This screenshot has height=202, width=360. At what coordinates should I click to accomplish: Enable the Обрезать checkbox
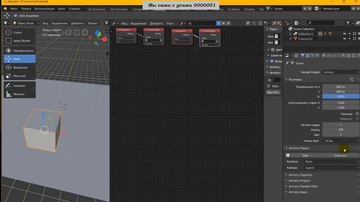click(357, 118)
